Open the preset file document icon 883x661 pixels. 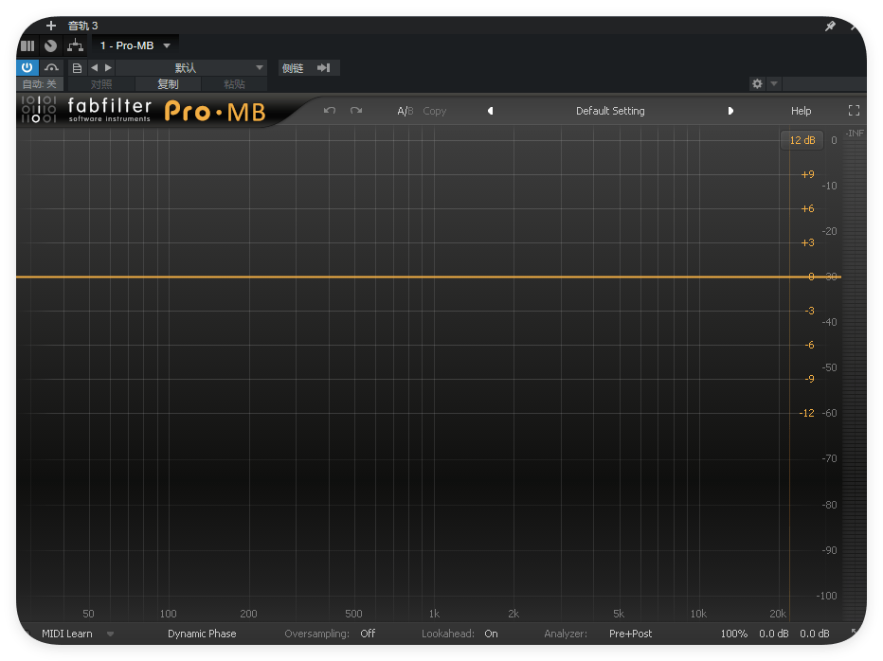(77, 67)
